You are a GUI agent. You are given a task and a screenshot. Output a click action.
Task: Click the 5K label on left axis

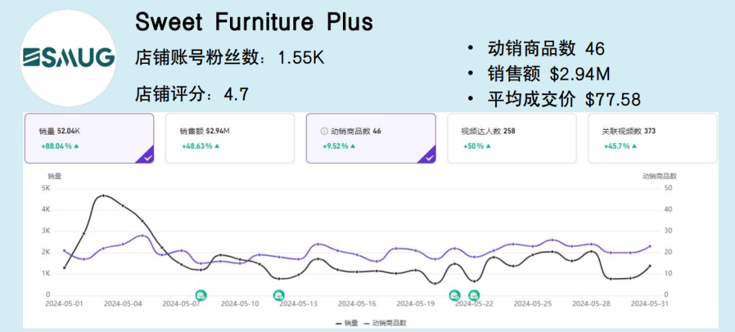(x=46, y=188)
